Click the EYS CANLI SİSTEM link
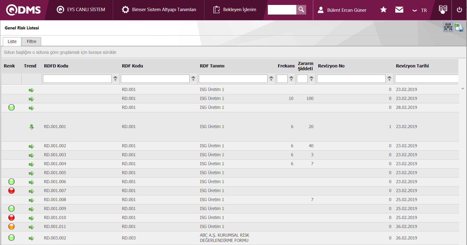The height and width of the screenshot is (245, 467). click(x=81, y=10)
